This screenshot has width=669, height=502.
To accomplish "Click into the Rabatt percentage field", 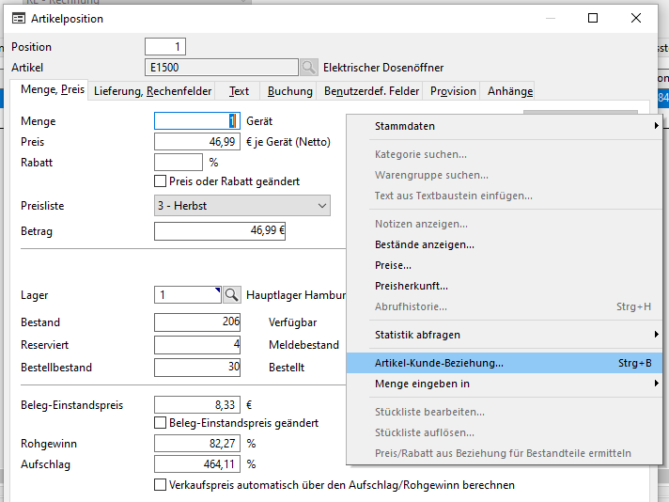I will click(179, 163).
